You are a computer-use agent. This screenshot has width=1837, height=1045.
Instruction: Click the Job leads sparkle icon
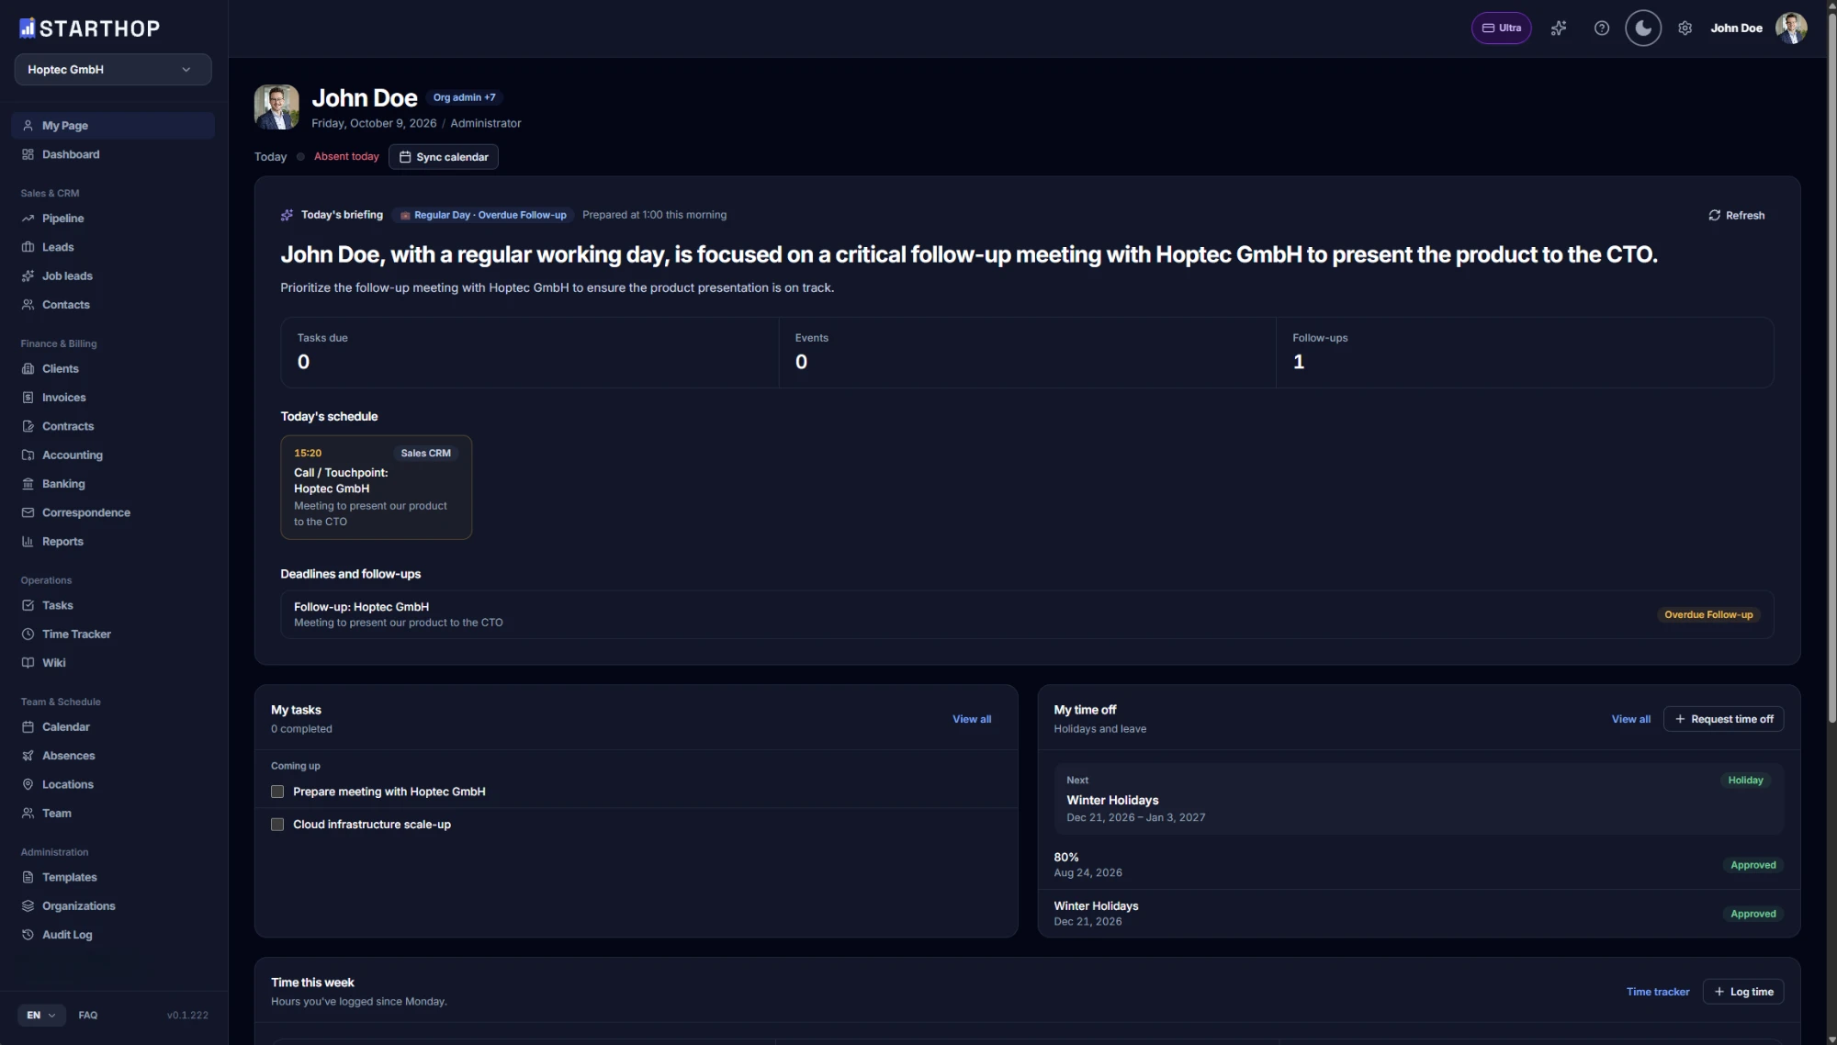tap(28, 276)
